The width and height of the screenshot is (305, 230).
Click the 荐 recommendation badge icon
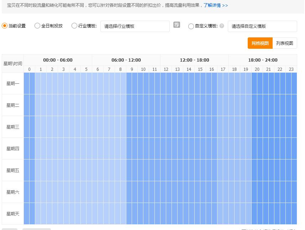tap(177, 25)
